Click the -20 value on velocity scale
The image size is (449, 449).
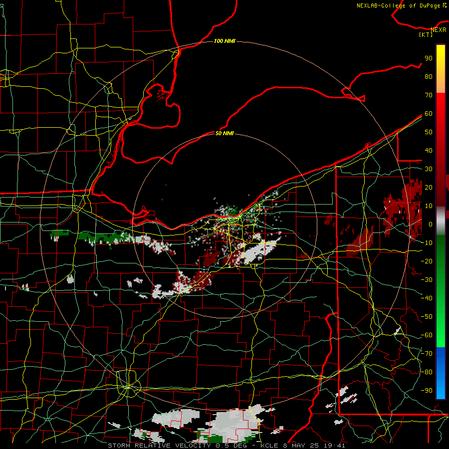427,261
